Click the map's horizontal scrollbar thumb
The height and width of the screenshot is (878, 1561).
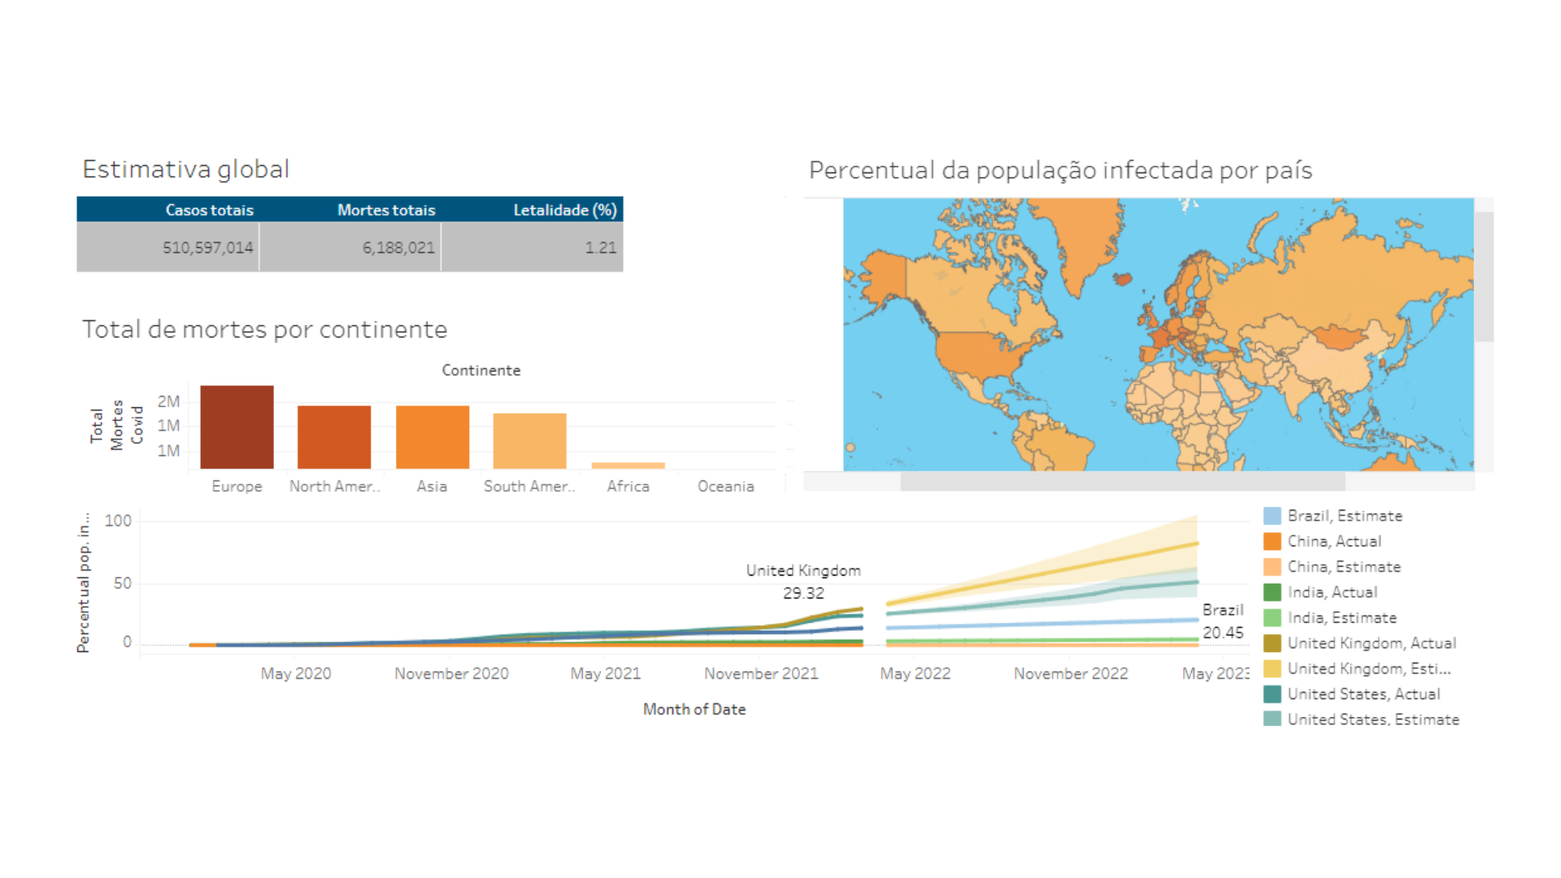click(x=1122, y=481)
